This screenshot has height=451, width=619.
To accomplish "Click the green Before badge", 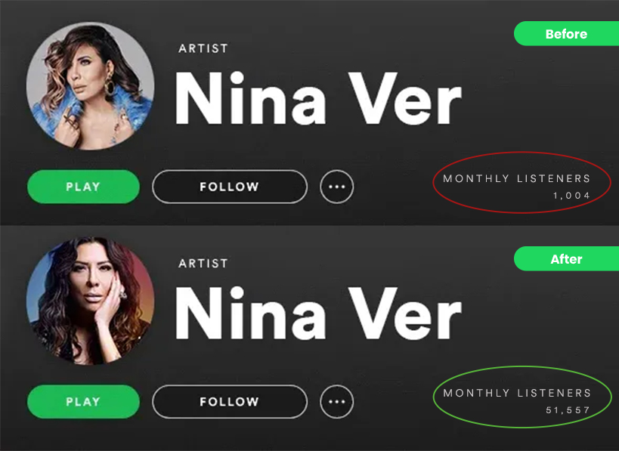I will [567, 33].
